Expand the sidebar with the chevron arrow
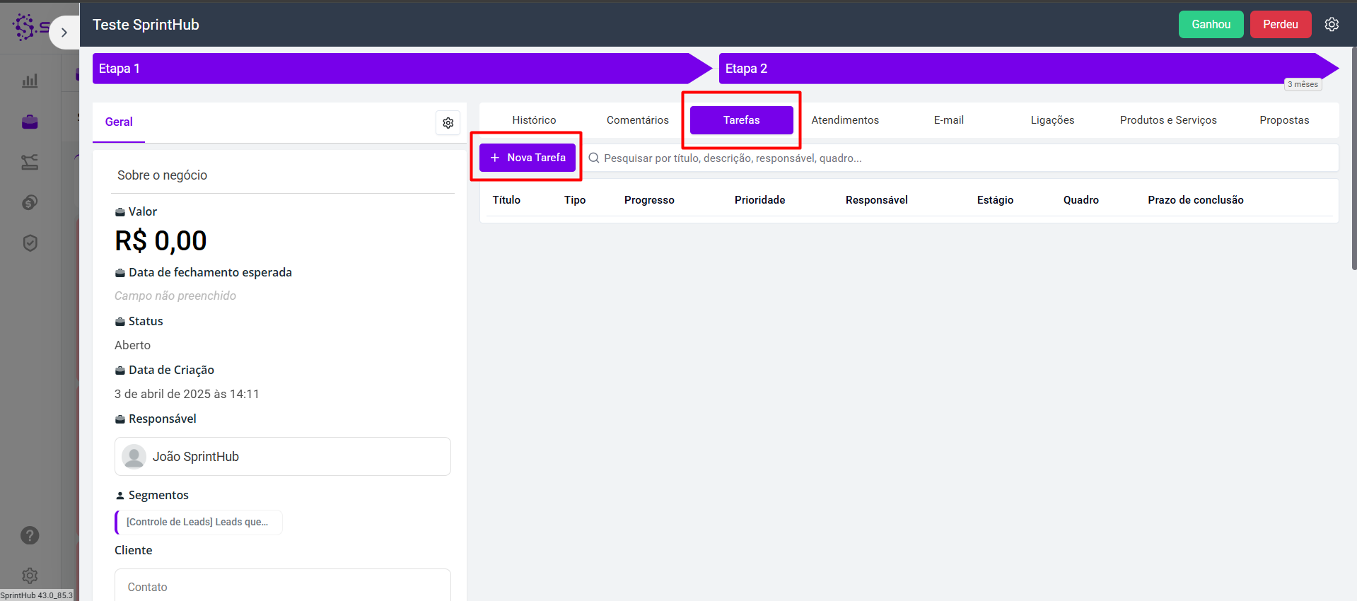 (64, 33)
